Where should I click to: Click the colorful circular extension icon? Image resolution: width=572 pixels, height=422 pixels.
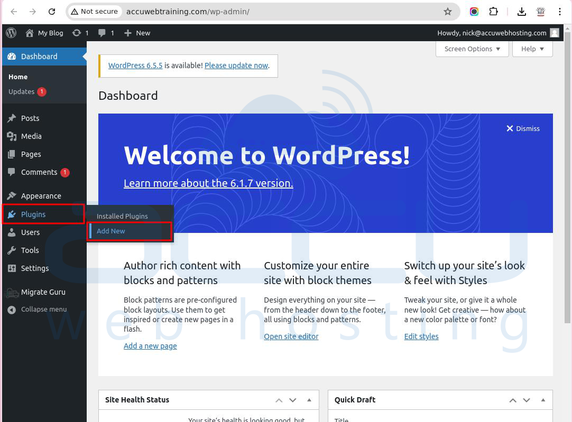click(x=474, y=12)
